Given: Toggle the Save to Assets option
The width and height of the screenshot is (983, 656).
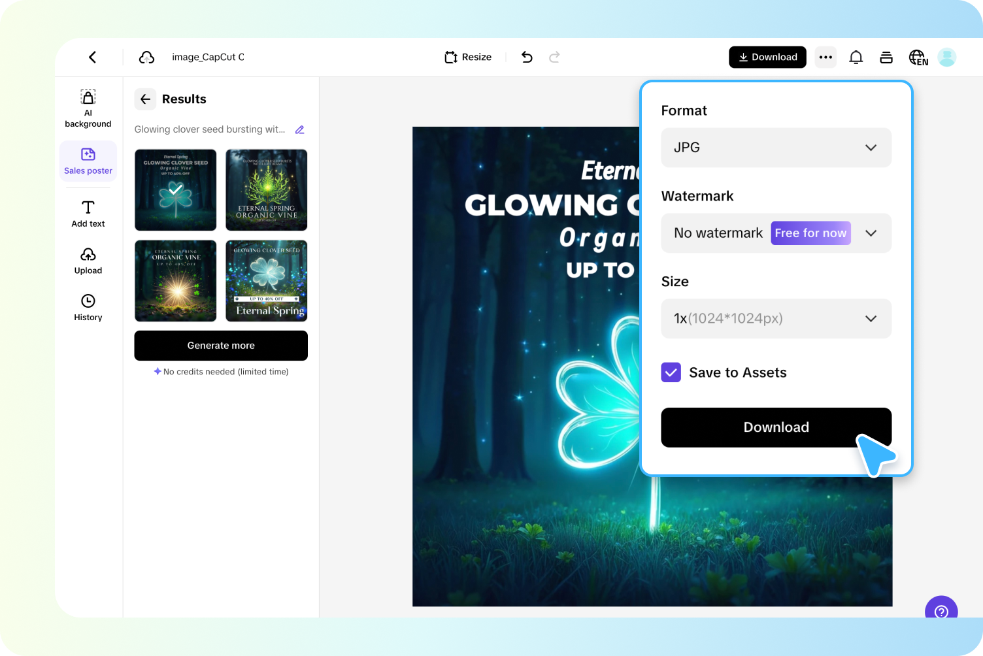Looking at the screenshot, I should coord(671,372).
